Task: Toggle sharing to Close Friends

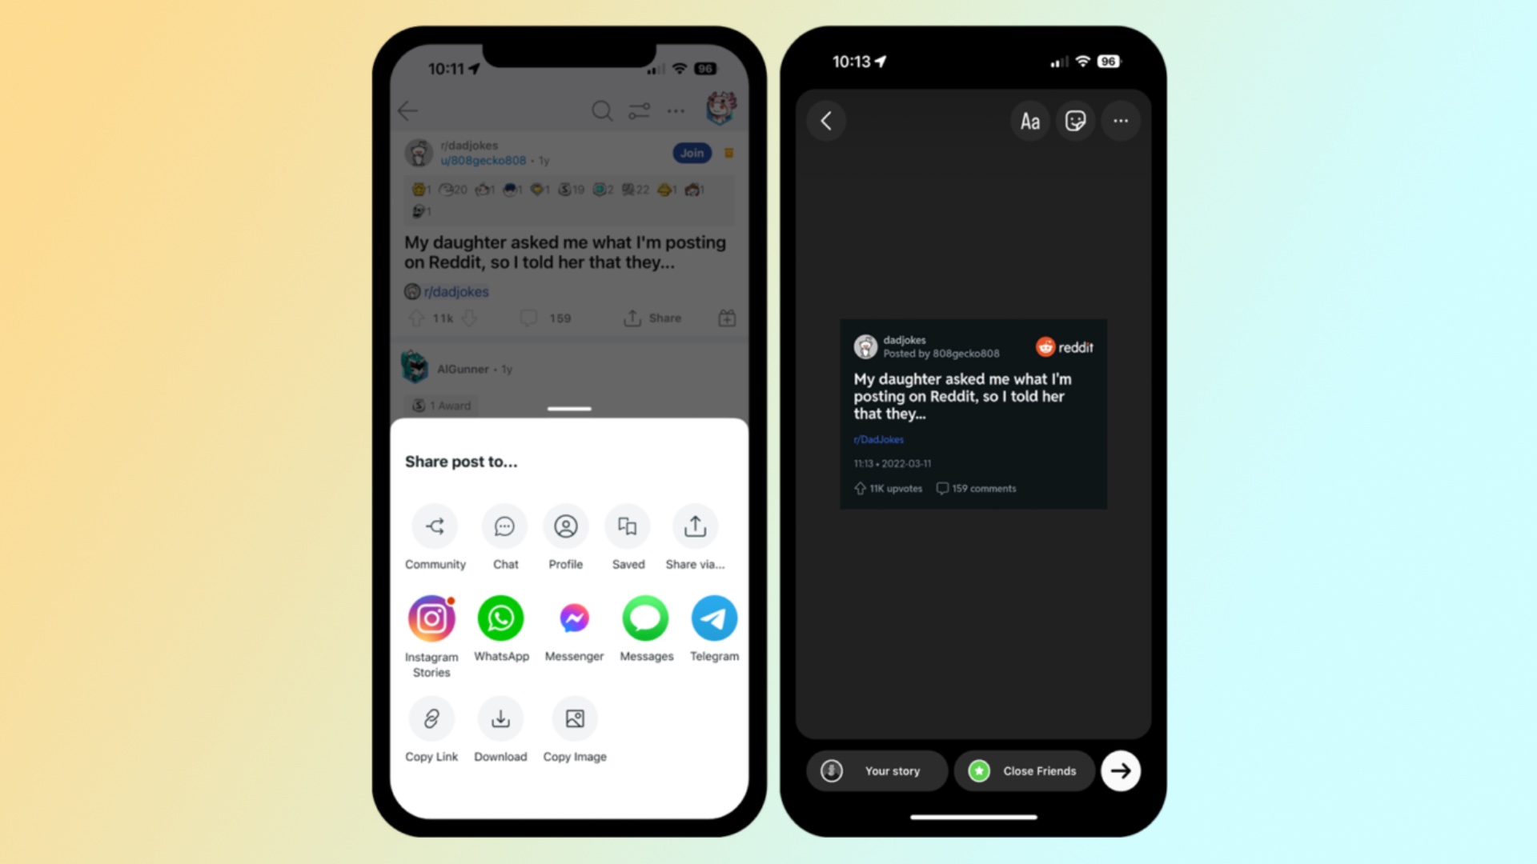Action: pyautogui.click(x=1020, y=770)
